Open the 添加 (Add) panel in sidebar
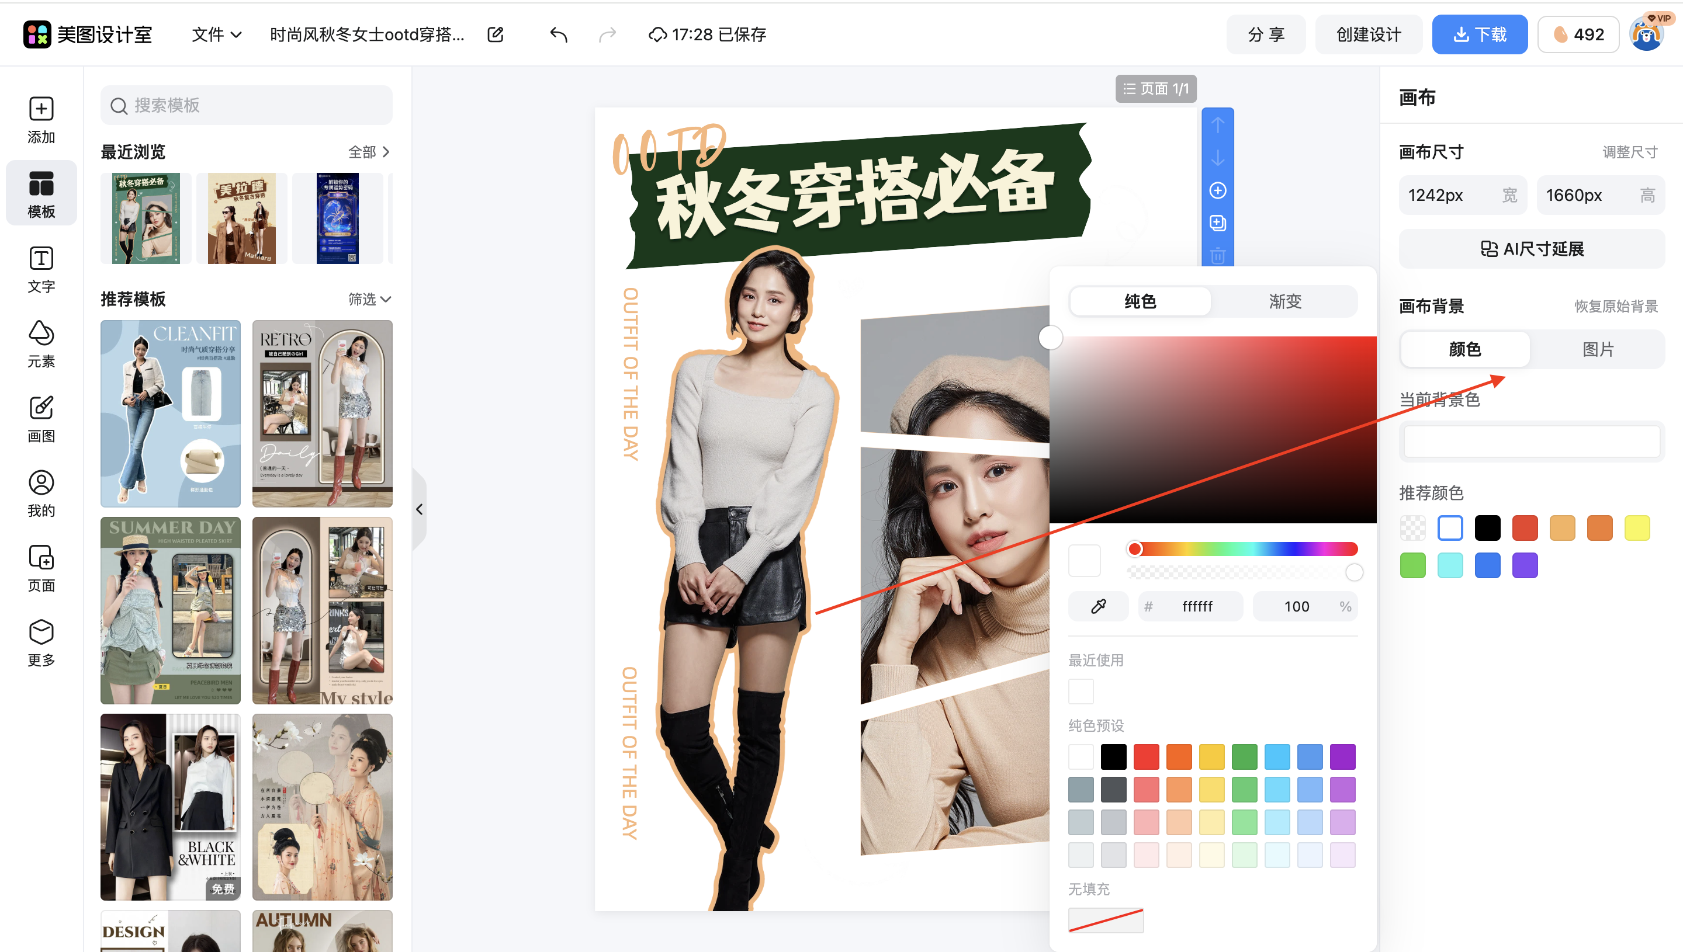 tap(40, 120)
